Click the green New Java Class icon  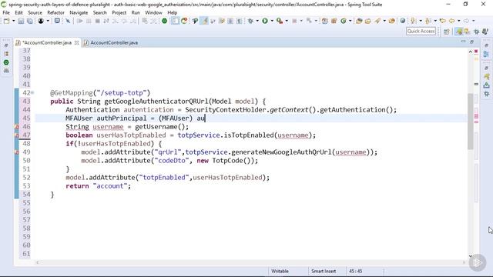tap(344, 21)
